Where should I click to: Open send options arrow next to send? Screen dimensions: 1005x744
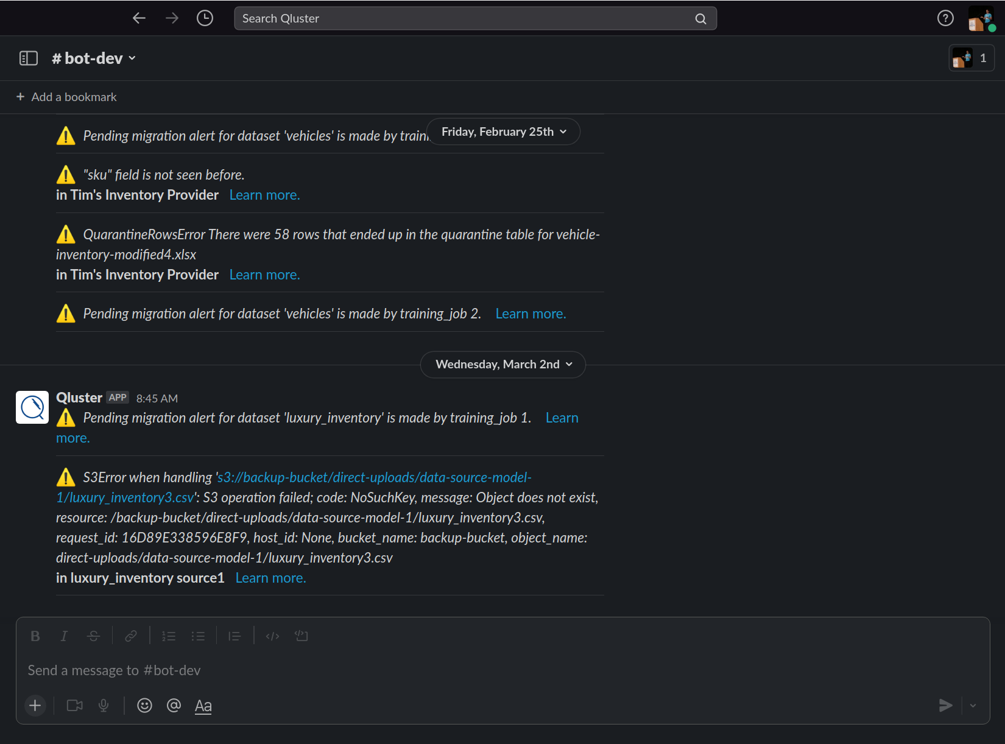(973, 706)
